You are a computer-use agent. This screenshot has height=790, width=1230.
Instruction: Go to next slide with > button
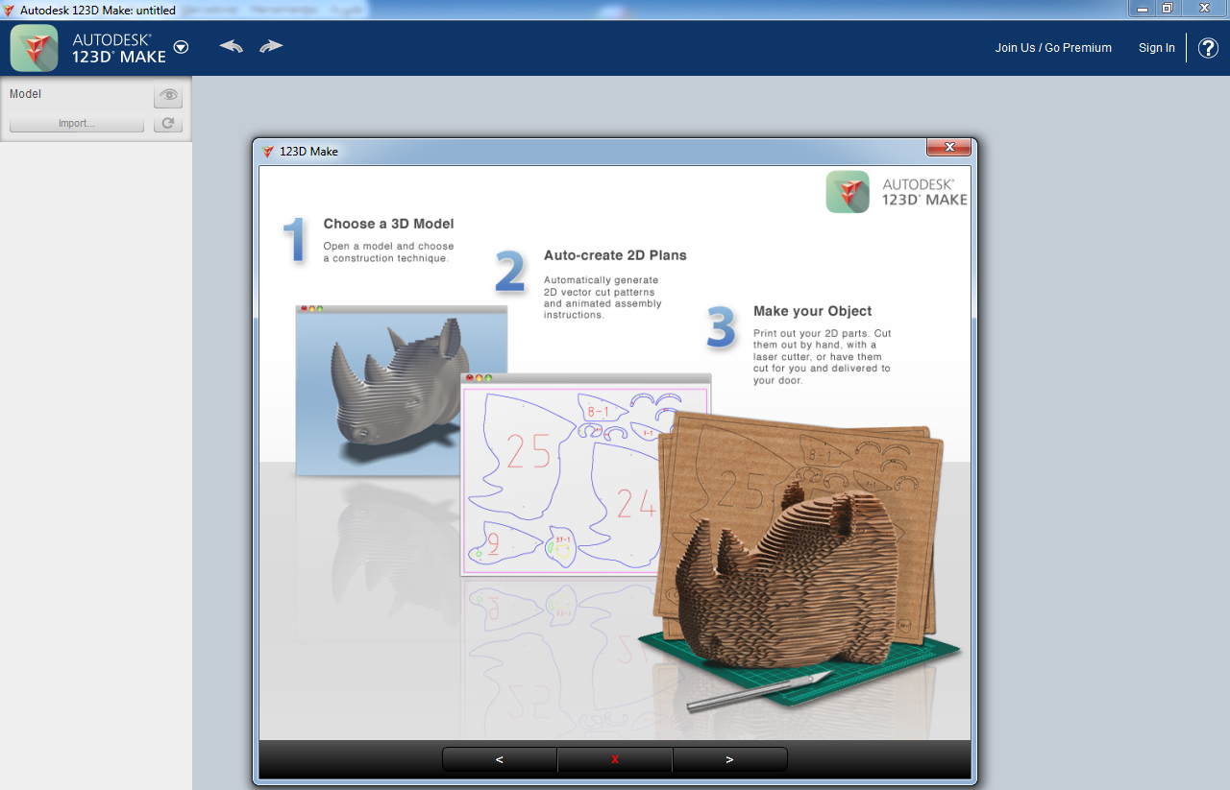click(x=730, y=759)
